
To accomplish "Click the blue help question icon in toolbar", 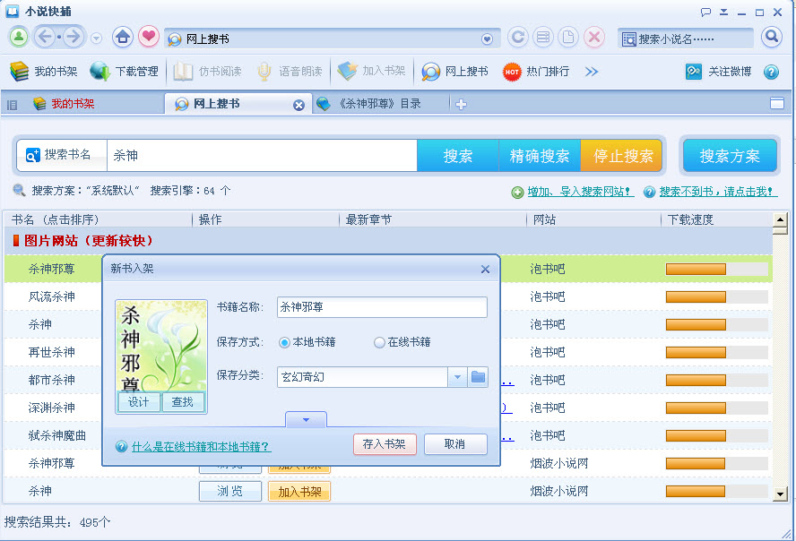I will point(771,72).
